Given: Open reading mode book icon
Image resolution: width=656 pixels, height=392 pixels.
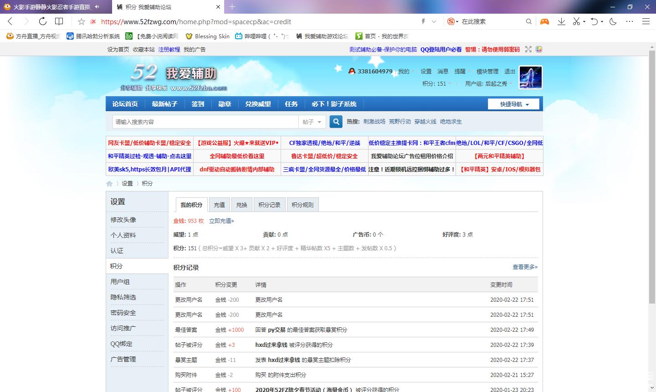Looking at the screenshot, I should click(59, 21).
